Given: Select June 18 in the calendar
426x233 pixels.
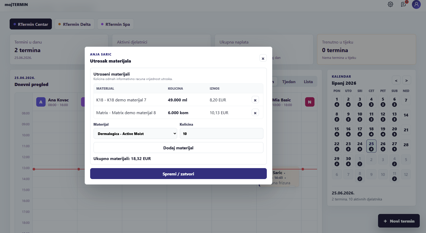Looking at the screenshot, I should [371, 131].
